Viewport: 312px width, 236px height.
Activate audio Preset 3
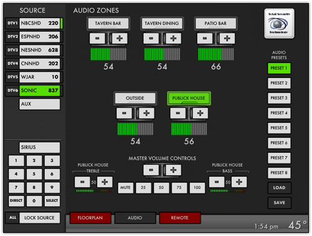(x=279, y=98)
